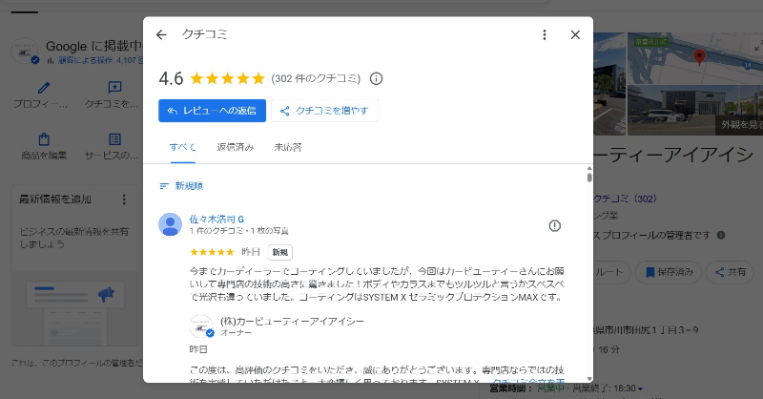Click the info icon after プロフィールの管理者です
This screenshot has height=399, width=763.
click(x=721, y=236)
